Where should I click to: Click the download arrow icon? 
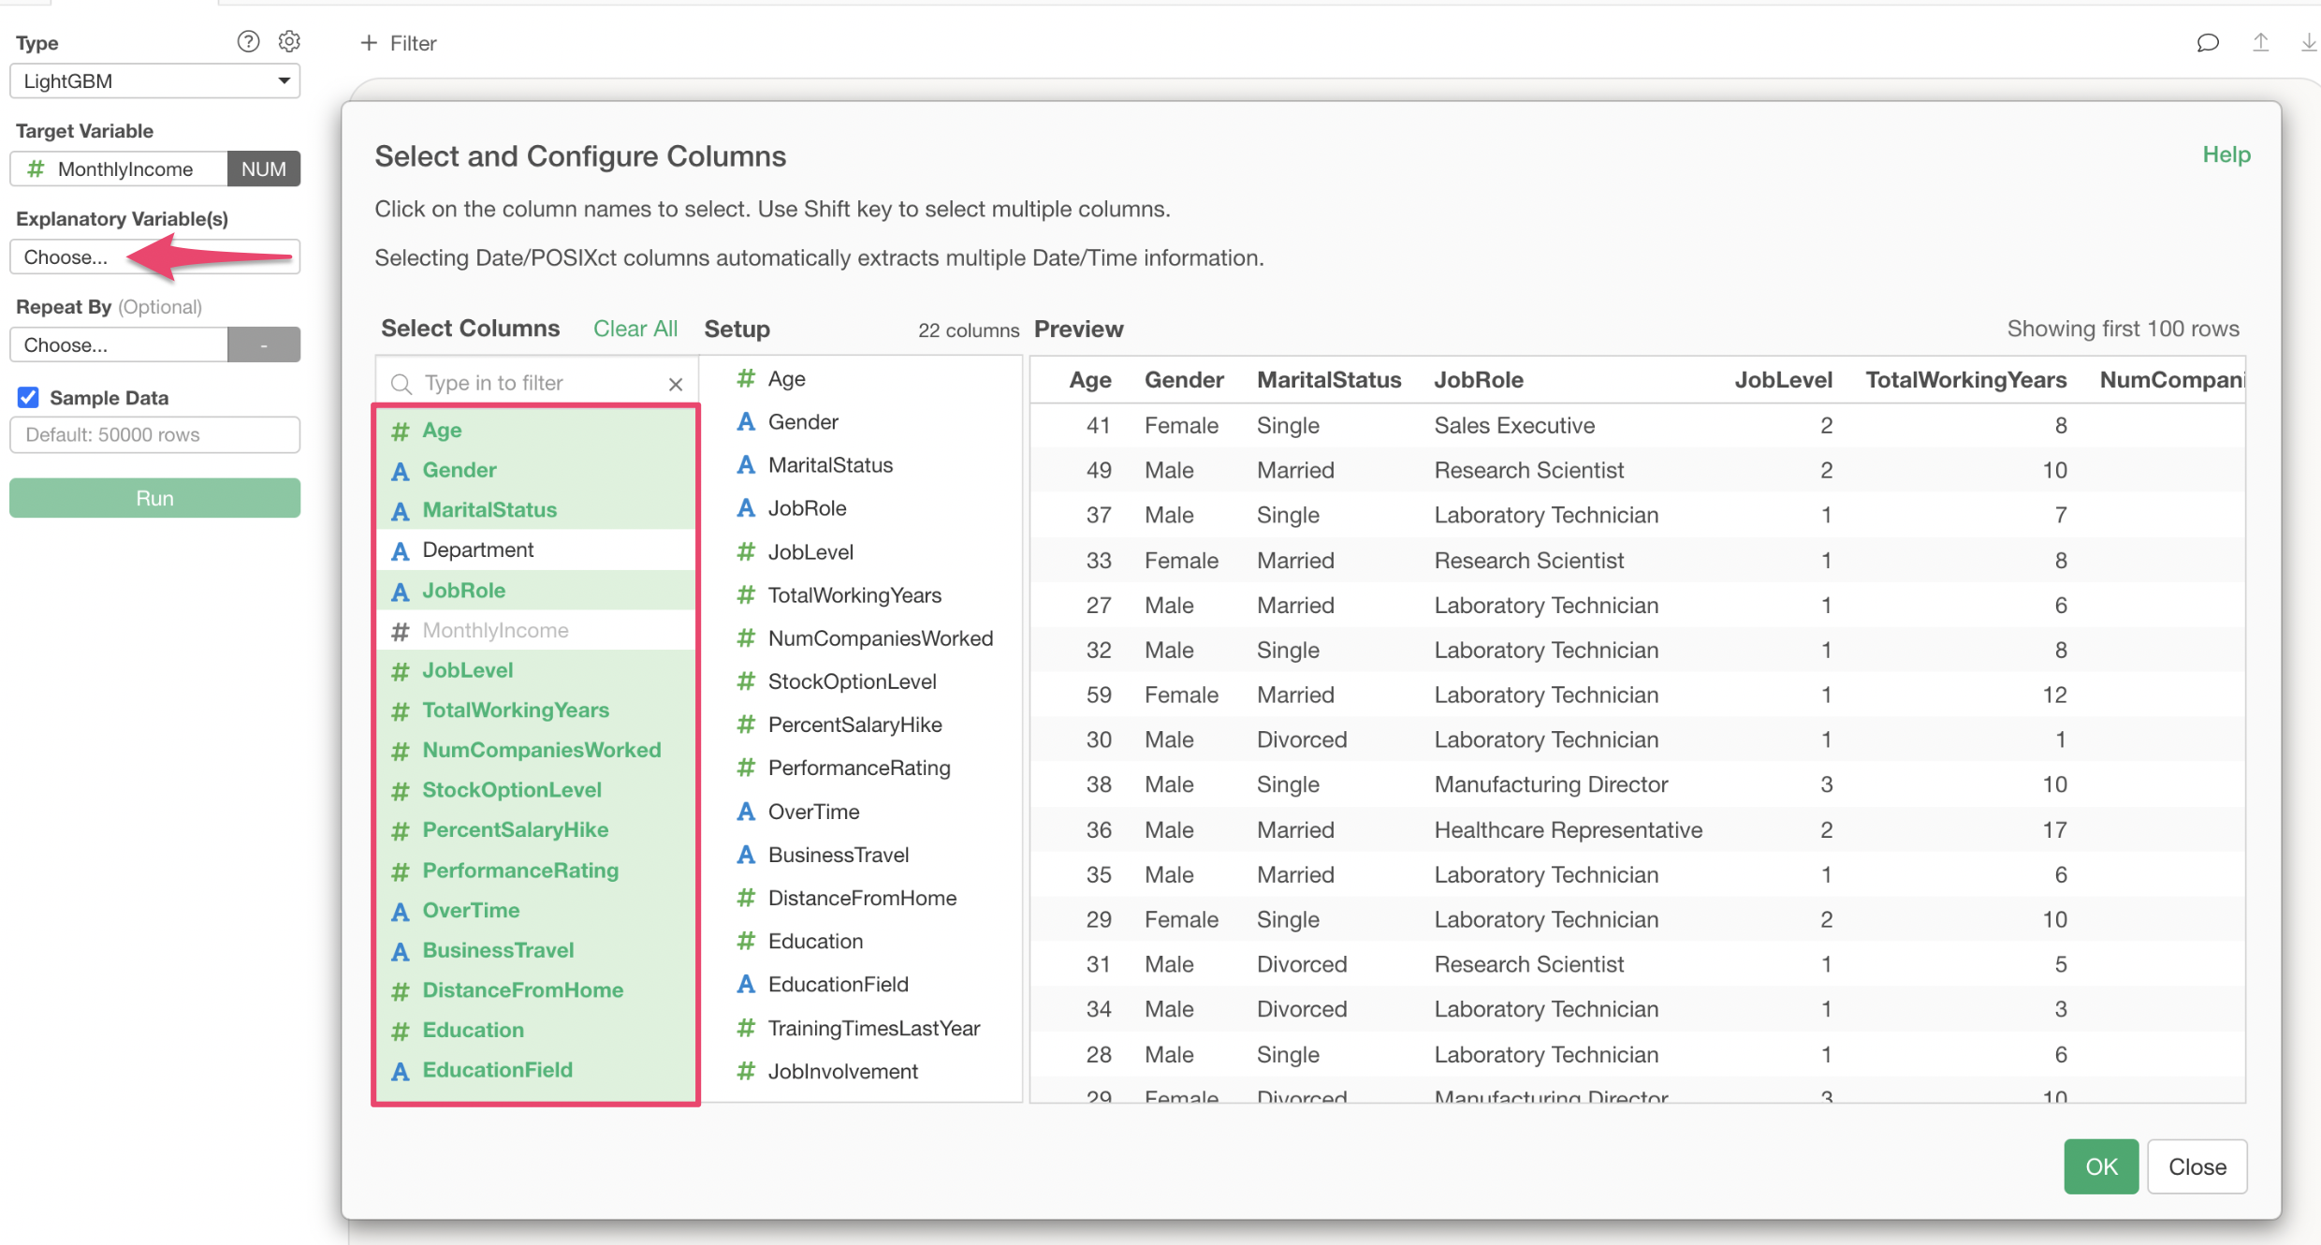tap(2308, 43)
